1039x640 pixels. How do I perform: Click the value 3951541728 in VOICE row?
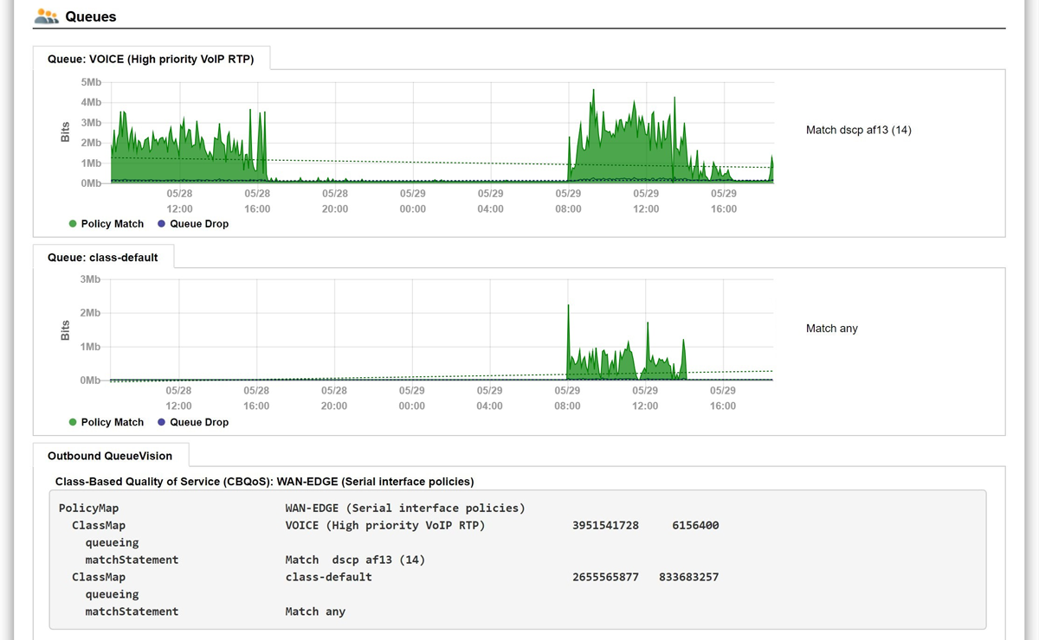click(605, 525)
